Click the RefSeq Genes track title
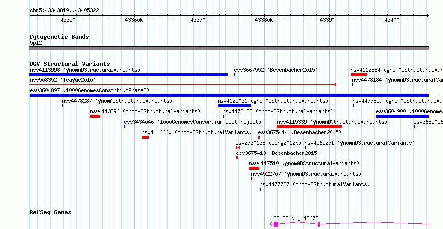 [51, 212]
